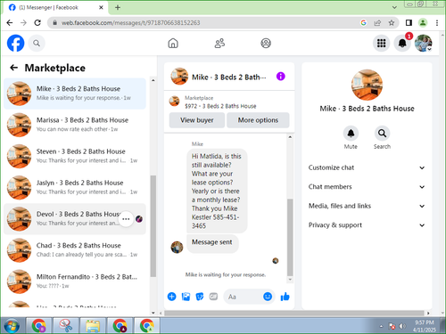Choose a sticker icon in composer
The width and height of the screenshot is (446, 334).
point(200,297)
